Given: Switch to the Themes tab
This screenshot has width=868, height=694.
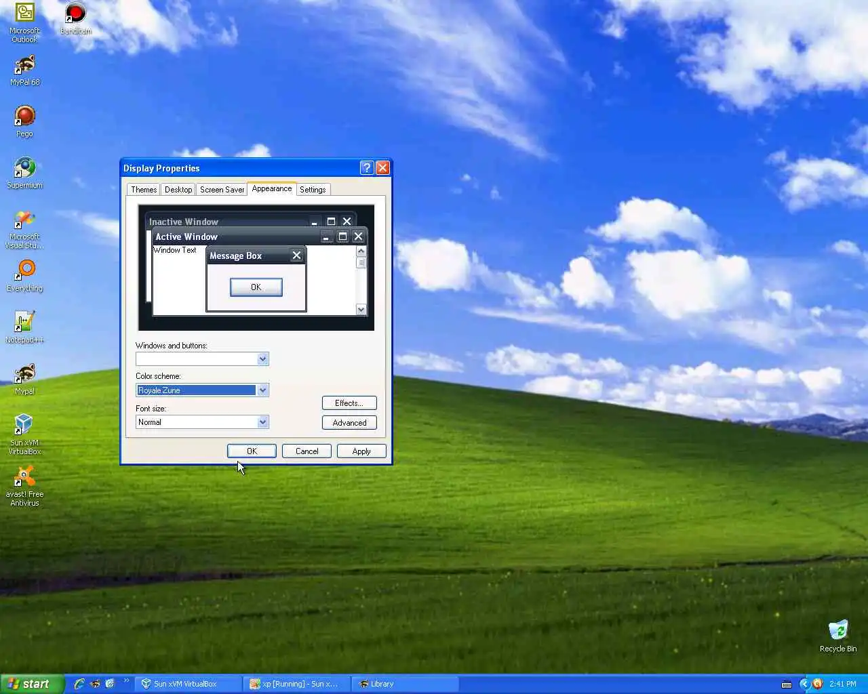Looking at the screenshot, I should click(144, 190).
